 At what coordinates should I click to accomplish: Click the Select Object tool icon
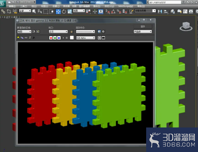pos(34,11)
